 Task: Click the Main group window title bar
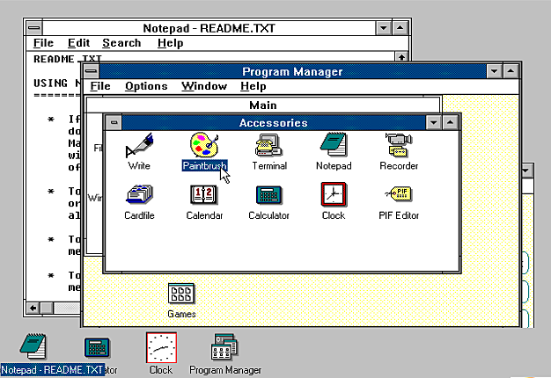tap(263, 105)
